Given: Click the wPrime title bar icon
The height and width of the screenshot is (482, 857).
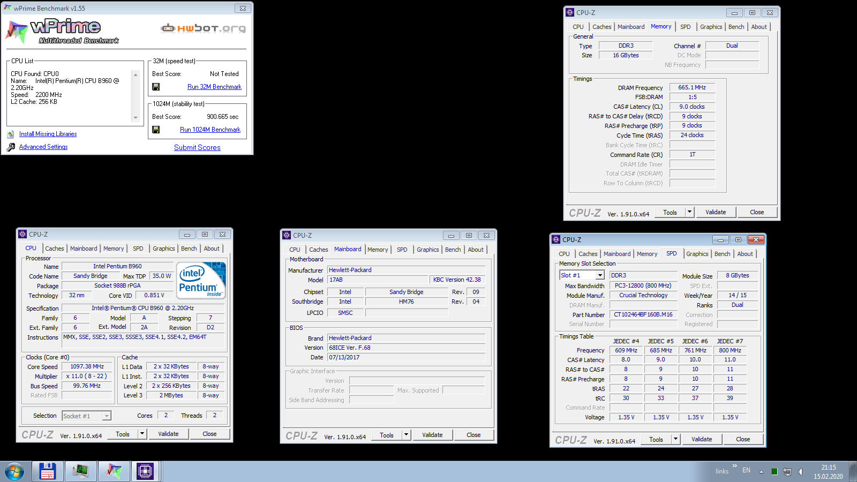Looking at the screenshot, I should (x=7, y=8).
